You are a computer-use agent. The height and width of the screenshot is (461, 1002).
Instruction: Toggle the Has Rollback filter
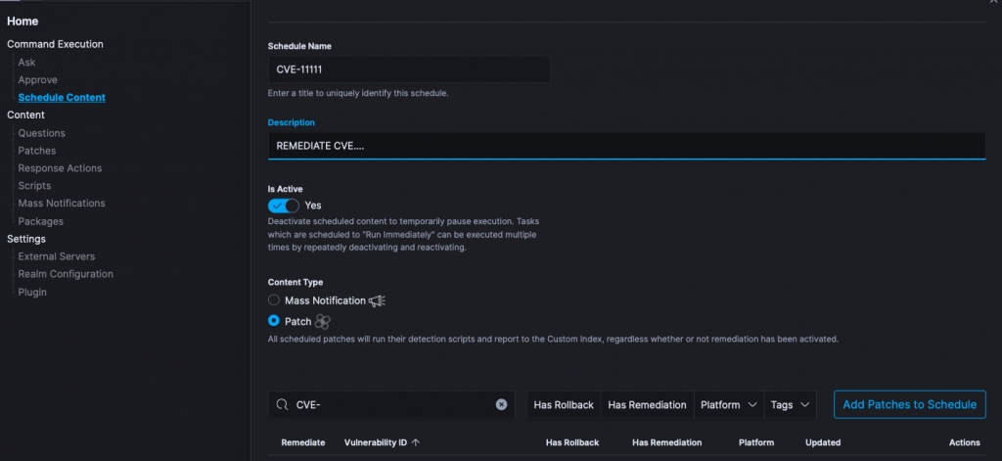[564, 404]
